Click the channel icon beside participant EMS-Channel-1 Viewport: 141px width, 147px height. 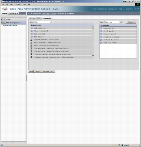click(32, 37)
